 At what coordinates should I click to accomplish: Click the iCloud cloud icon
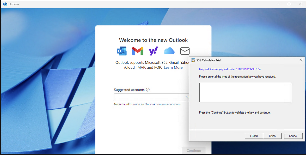[x=169, y=51]
